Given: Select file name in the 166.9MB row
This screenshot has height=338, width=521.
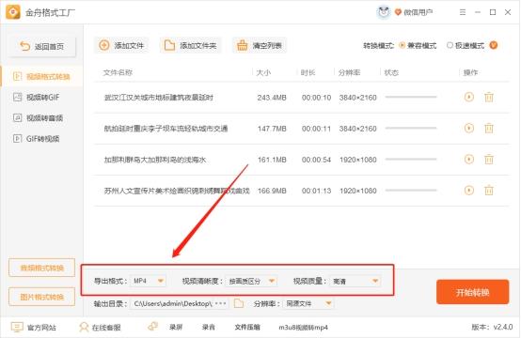Looking at the screenshot, I should [177, 191].
